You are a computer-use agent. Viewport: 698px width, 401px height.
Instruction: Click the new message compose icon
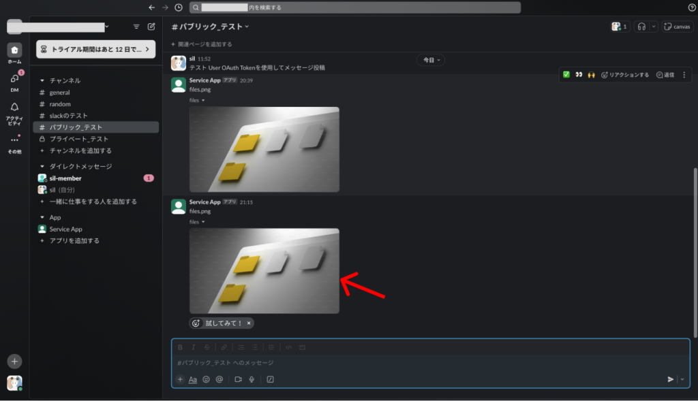coord(151,27)
